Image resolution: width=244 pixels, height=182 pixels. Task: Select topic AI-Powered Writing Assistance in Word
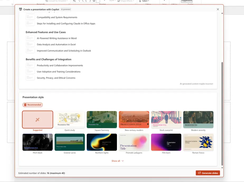click(57, 38)
